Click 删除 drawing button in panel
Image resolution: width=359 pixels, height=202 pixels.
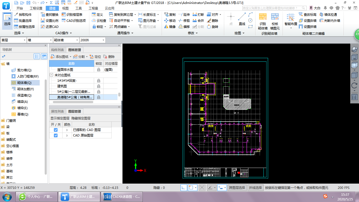[109, 57]
